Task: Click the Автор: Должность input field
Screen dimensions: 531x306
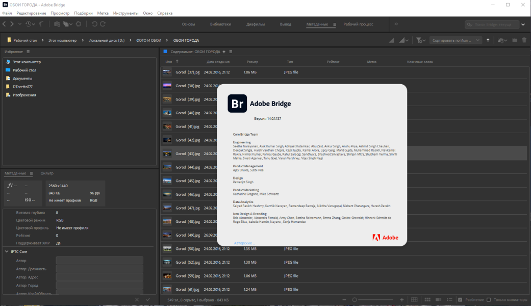Action: pos(99,269)
